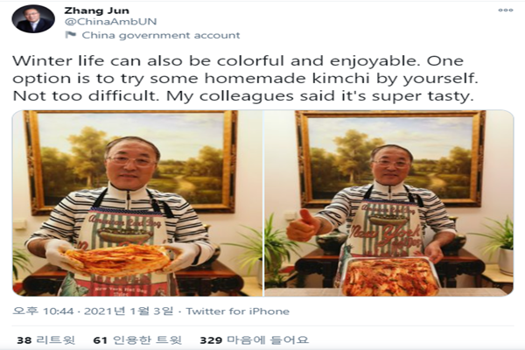Viewport: 525px width, 350px height.
Task: Click the likes count number 329
Action: point(211,340)
